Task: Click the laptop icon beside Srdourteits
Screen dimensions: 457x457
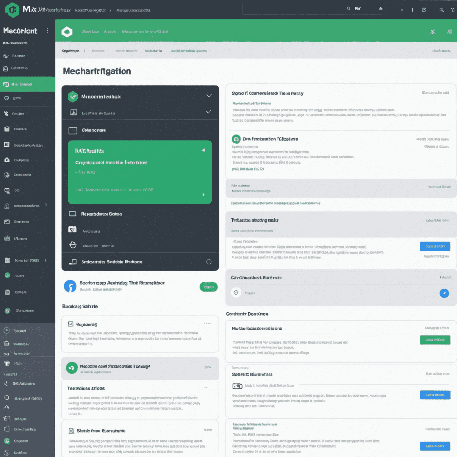Action: tap(73, 262)
